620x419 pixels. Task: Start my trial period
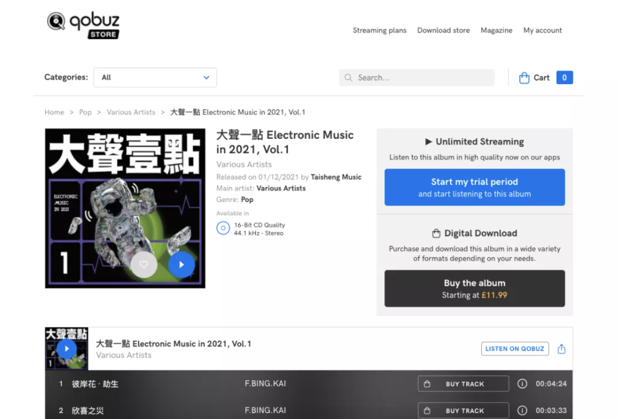coord(474,187)
